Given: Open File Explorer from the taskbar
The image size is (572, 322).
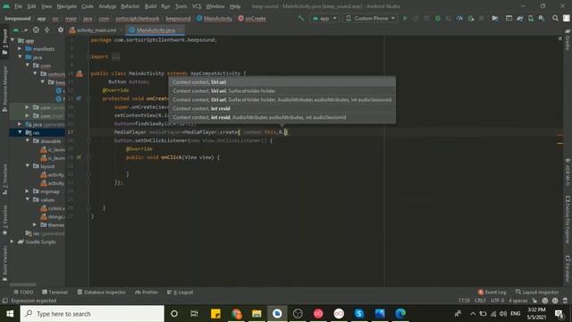Looking at the screenshot, I should [257, 314].
